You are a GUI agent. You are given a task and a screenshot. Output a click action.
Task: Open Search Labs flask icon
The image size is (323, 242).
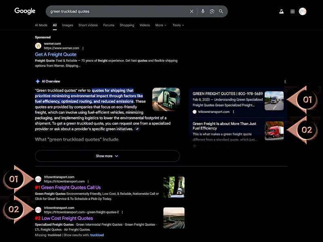click(x=281, y=11)
